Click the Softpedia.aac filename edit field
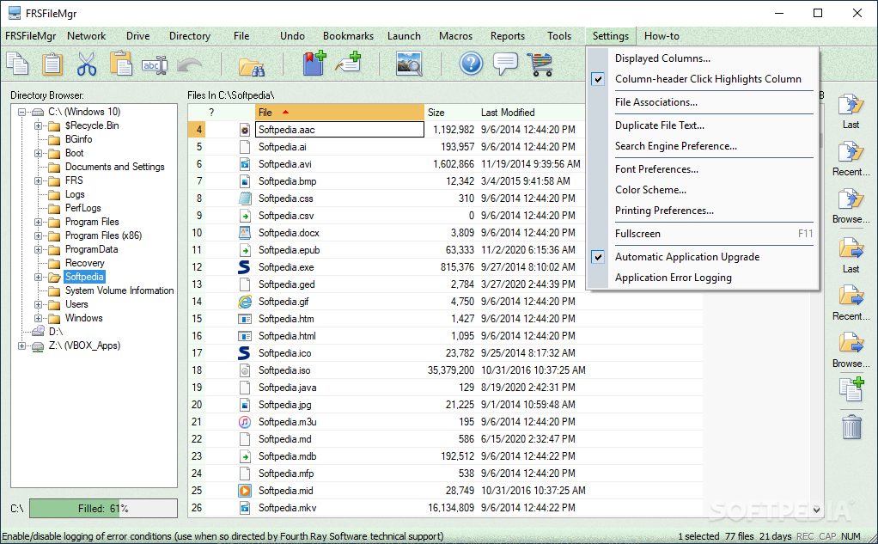Image resolution: width=878 pixels, height=544 pixels. pyautogui.click(x=339, y=130)
